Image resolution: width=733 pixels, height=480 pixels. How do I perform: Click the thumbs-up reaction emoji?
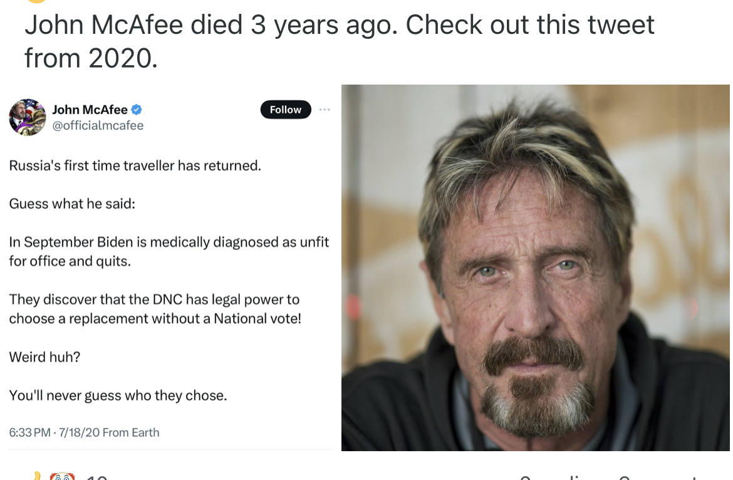click(x=38, y=477)
